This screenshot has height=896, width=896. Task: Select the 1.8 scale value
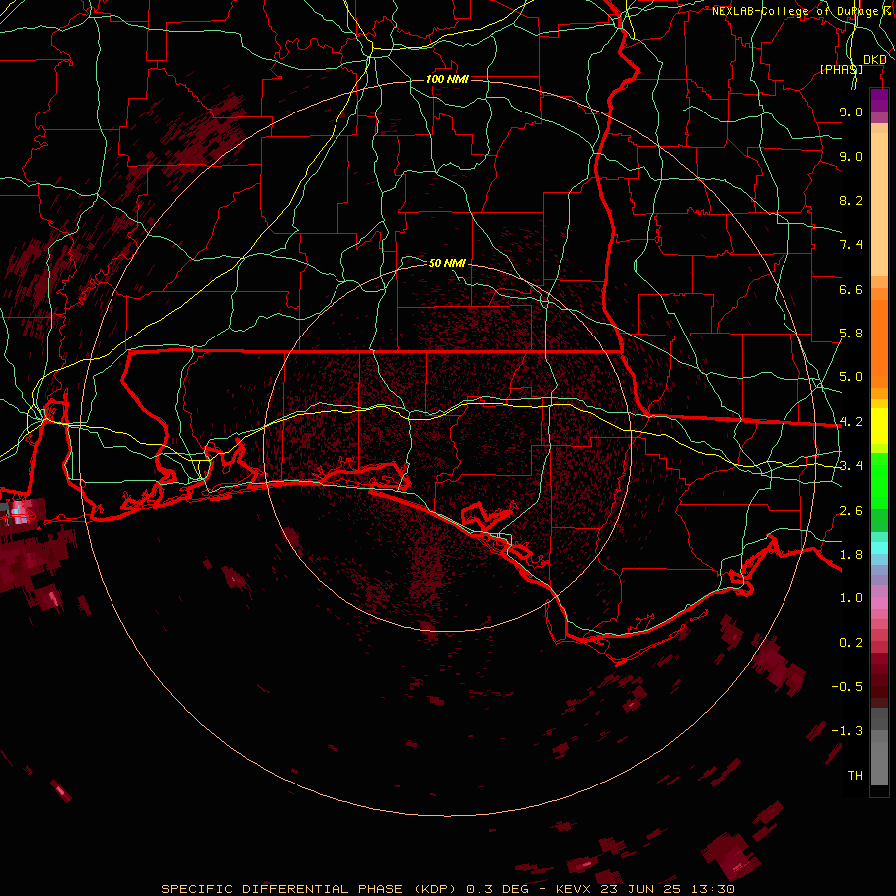click(851, 555)
